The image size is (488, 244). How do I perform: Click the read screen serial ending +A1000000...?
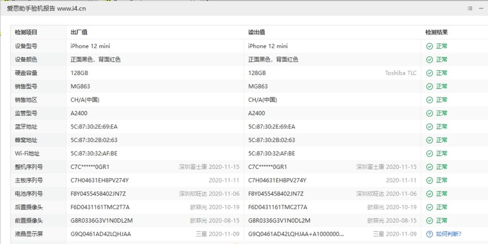(296, 234)
